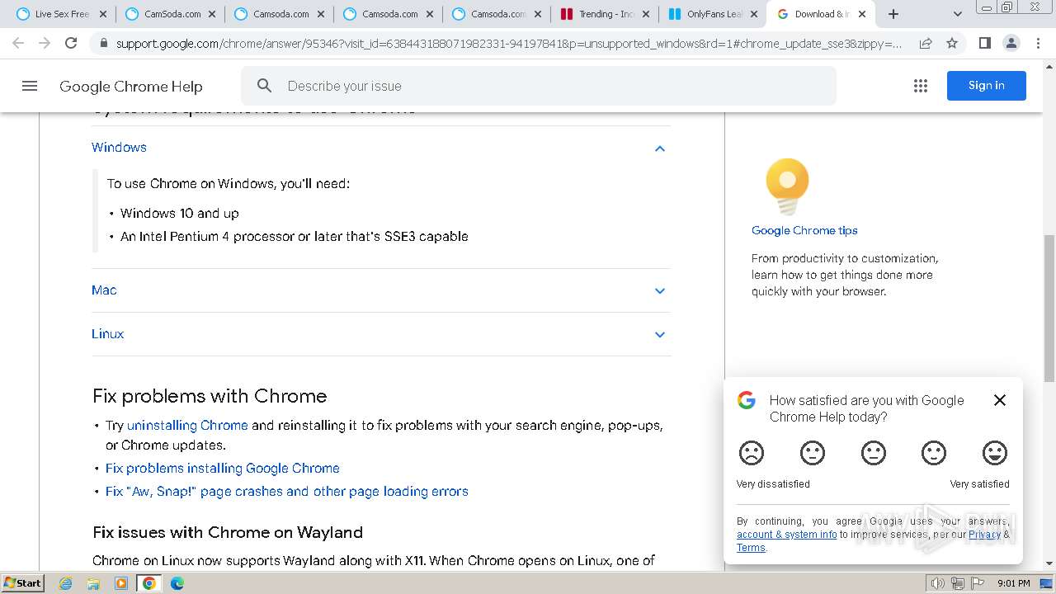
Task: Click the Google Chrome tips lightbulb
Action: tap(787, 186)
